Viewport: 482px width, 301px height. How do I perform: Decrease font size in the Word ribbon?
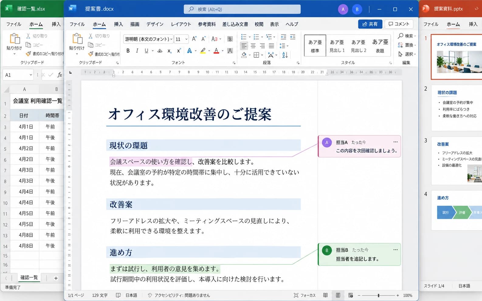[203, 39]
